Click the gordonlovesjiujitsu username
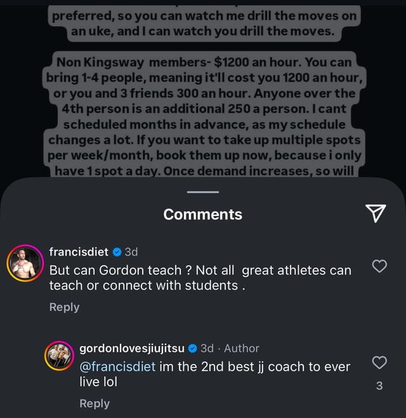This screenshot has width=406, height=418. click(132, 348)
